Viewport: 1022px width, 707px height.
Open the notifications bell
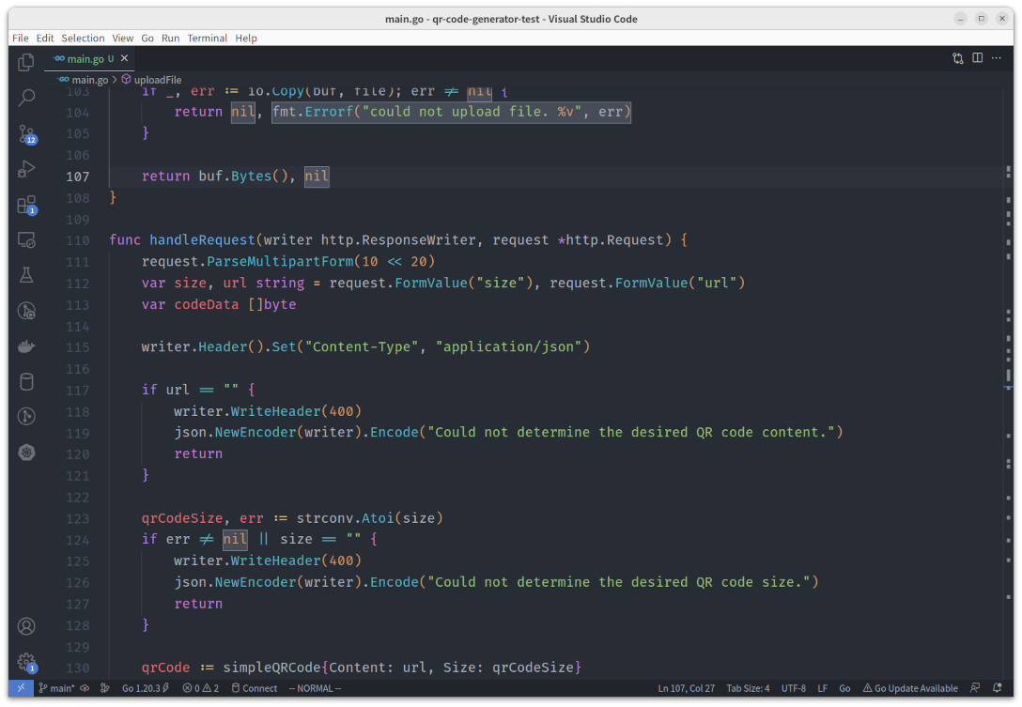(x=998, y=688)
